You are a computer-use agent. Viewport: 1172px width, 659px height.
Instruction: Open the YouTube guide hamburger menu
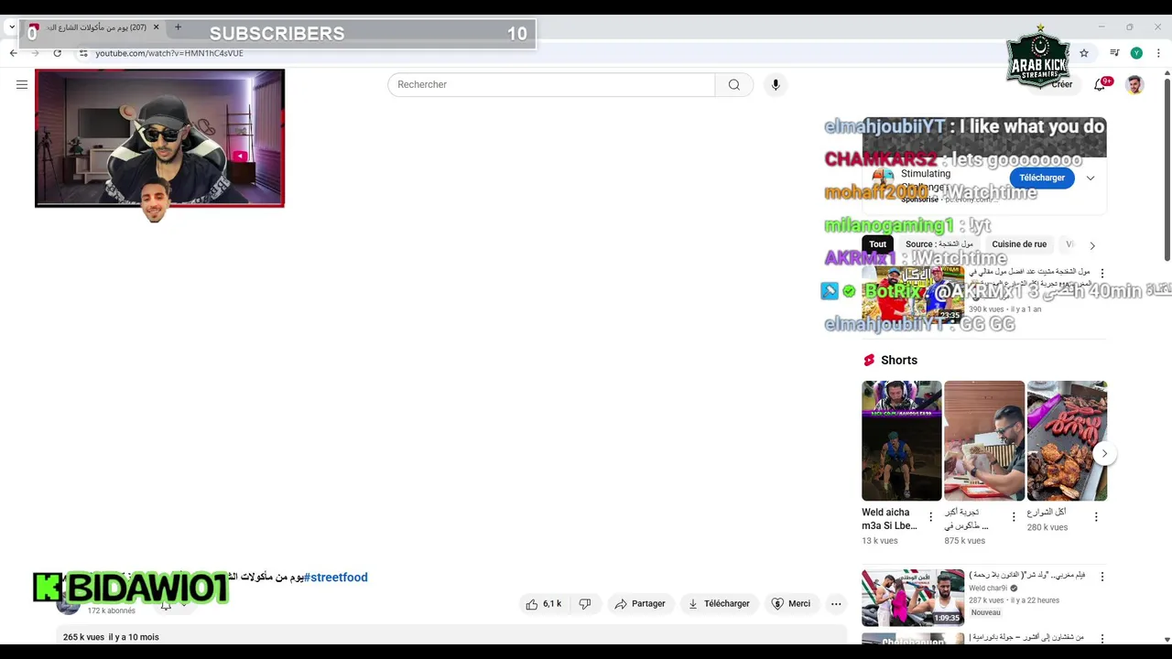pos(22,84)
